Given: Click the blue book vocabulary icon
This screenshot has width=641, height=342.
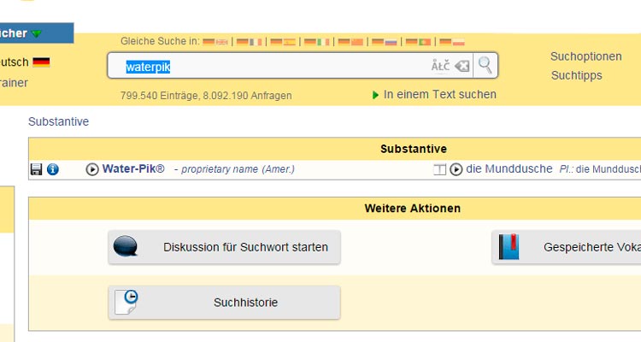Looking at the screenshot, I should click(509, 247).
